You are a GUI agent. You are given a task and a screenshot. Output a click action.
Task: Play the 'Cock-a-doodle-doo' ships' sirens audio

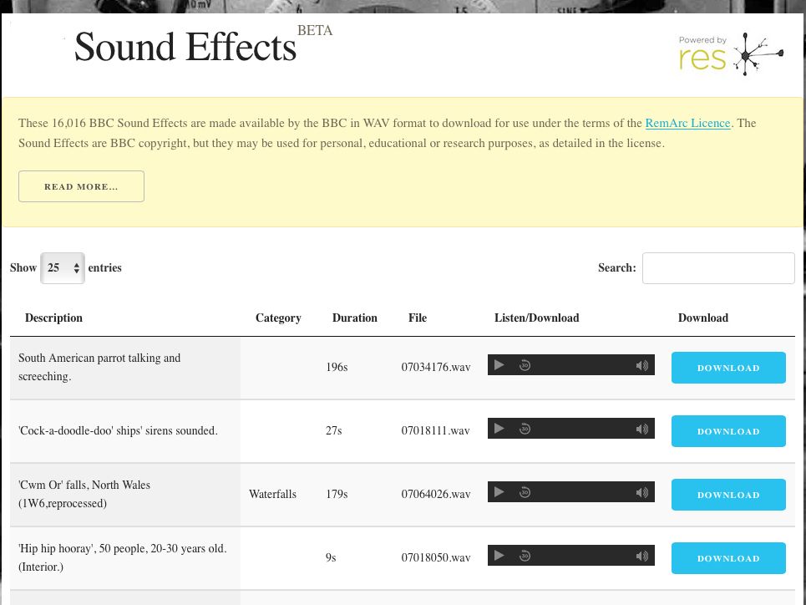499,429
